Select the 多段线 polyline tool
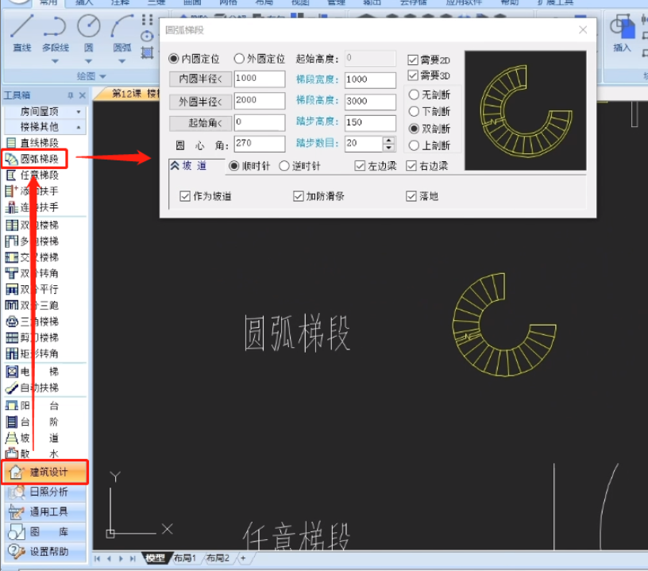 point(55,33)
